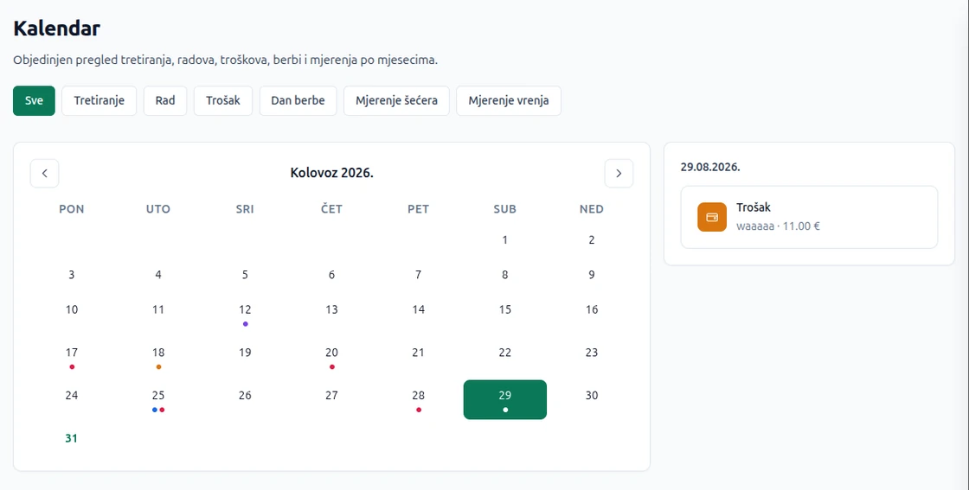Select day 3 in calendar
969x490 pixels.
[x=72, y=275]
